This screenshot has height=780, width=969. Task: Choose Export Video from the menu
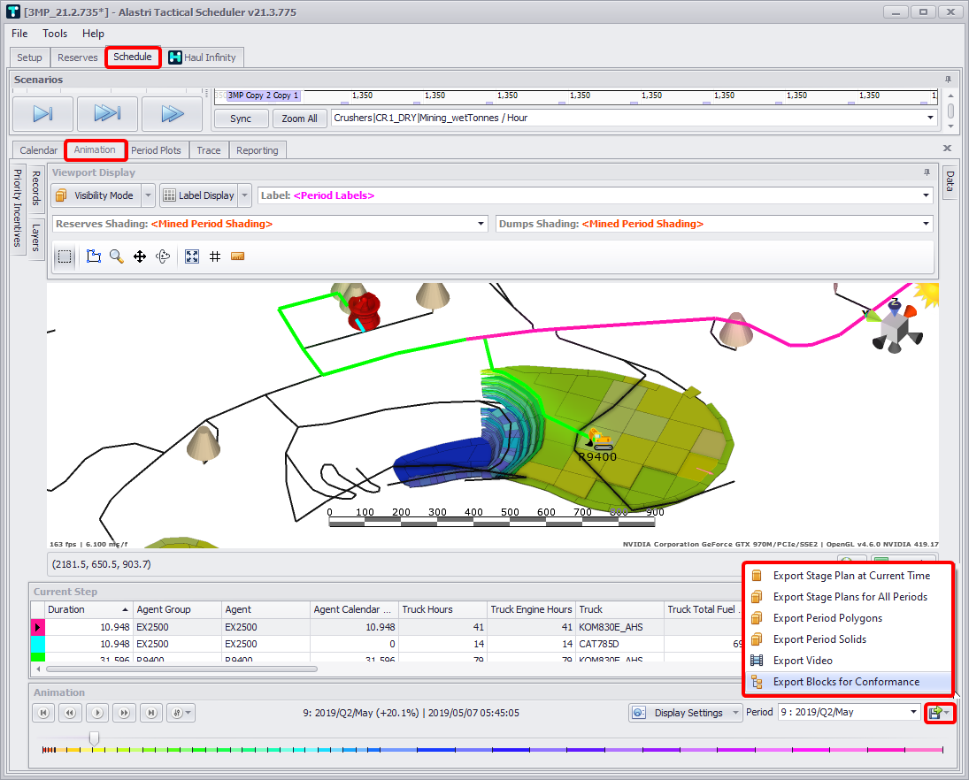803,661
